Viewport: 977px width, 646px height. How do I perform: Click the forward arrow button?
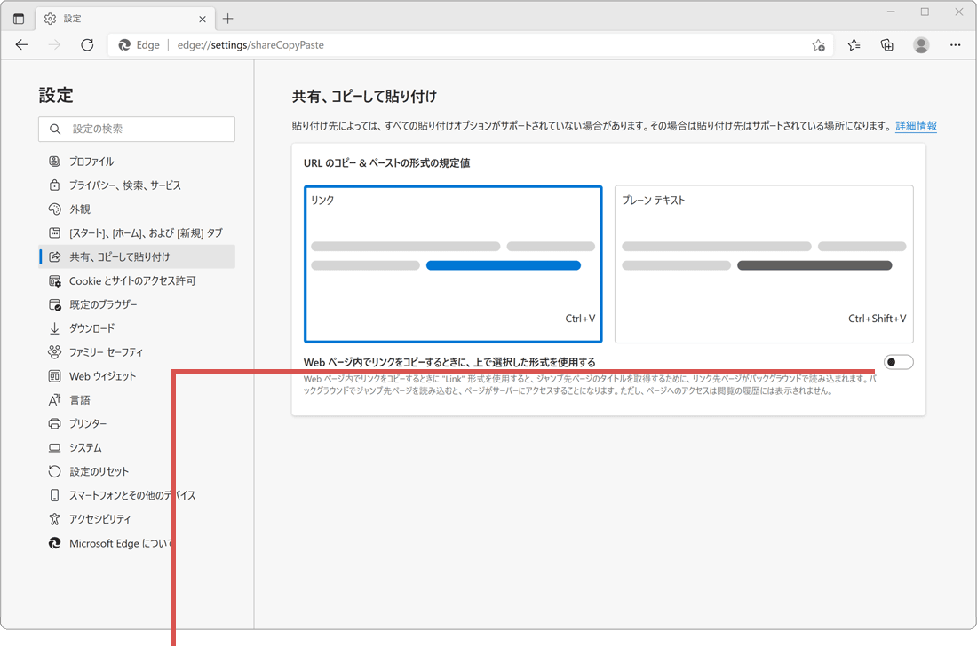(x=55, y=44)
